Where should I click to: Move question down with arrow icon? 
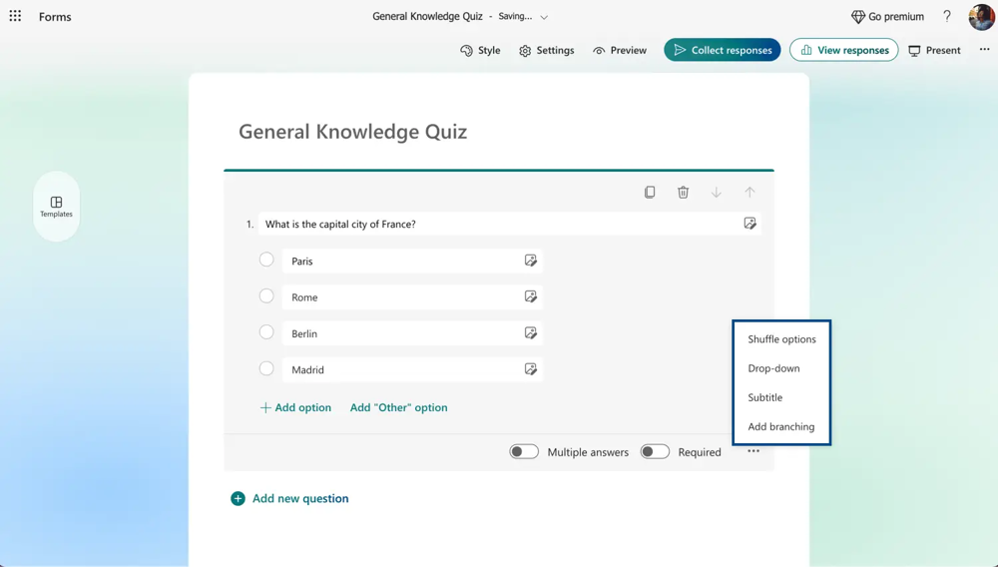(x=717, y=192)
